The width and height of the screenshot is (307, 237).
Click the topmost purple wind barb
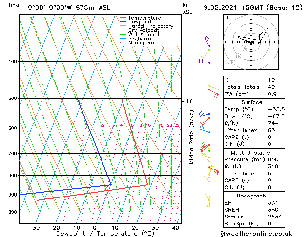[x=207, y=39]
